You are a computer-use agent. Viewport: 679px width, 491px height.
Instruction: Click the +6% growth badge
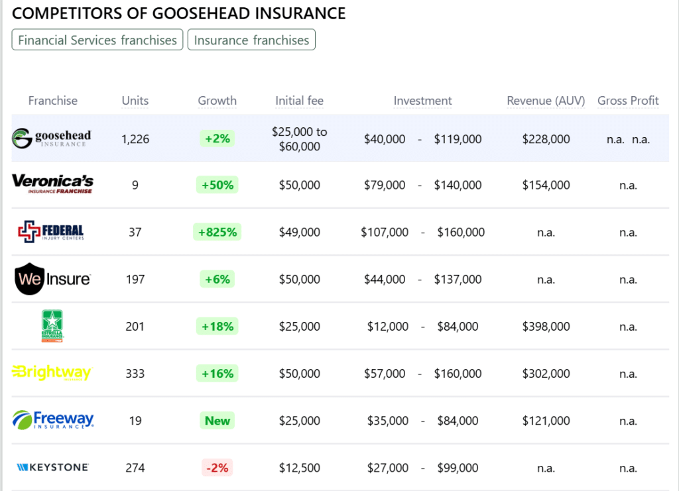pyautogui.click(x=217, y=279)
